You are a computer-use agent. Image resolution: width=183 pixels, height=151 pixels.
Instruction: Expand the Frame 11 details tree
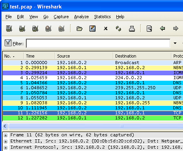[5, 135]
